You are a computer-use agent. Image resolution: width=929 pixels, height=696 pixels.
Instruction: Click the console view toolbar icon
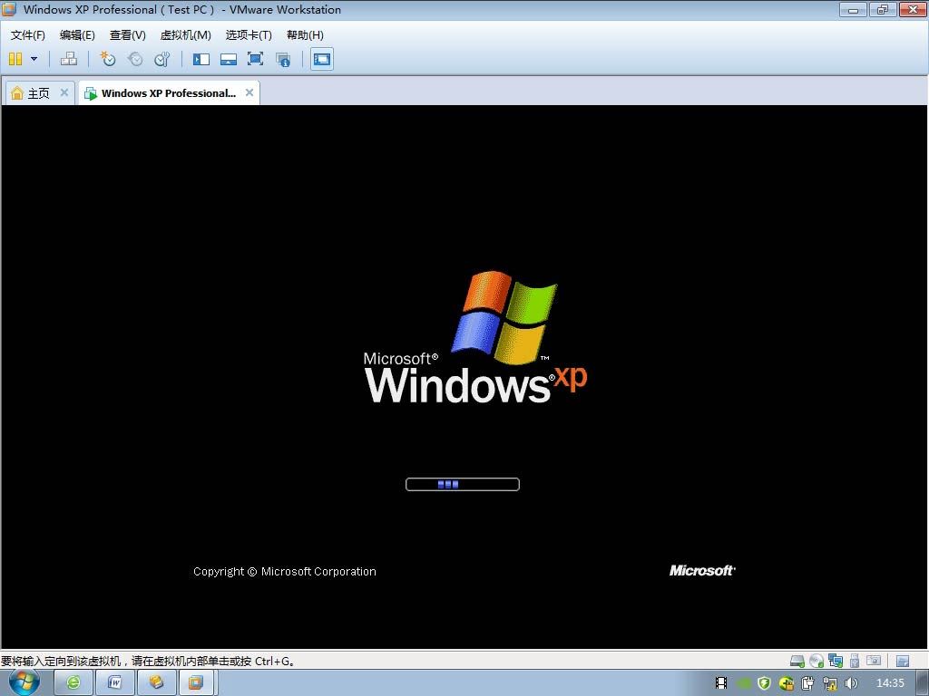click(322, 59)
